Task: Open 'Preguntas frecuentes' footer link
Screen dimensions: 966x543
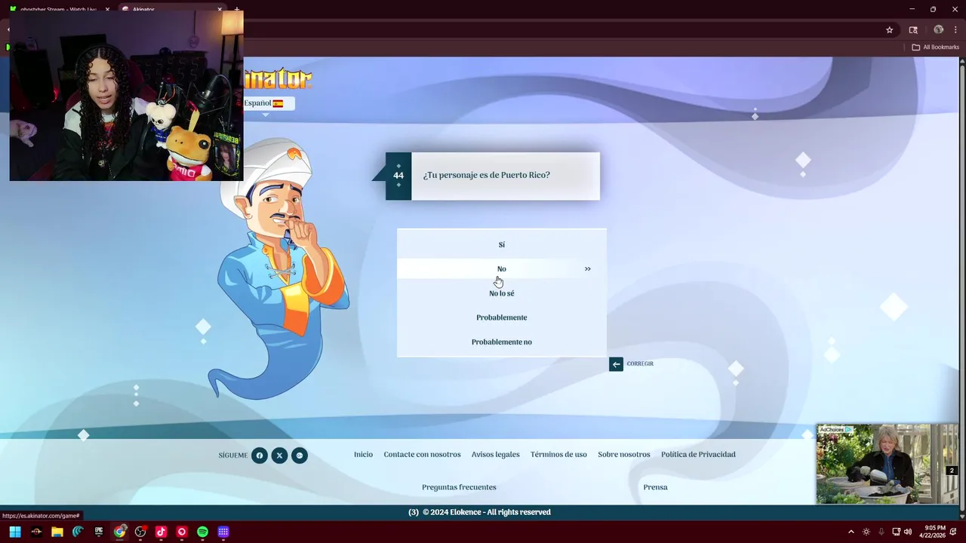Action: point(459,487)
